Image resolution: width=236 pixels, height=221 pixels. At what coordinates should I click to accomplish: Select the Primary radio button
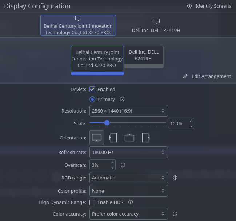[92, 99]
